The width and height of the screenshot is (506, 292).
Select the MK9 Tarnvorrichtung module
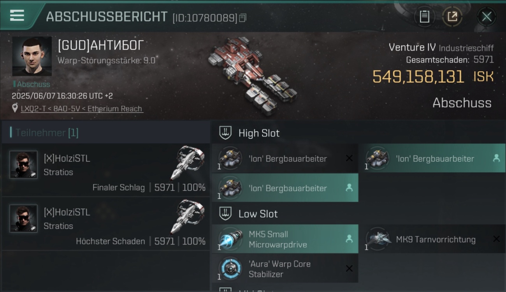coord(432,239)
